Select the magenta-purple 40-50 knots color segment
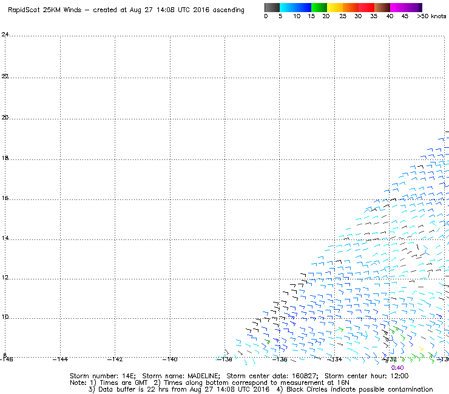 [406, 7]
